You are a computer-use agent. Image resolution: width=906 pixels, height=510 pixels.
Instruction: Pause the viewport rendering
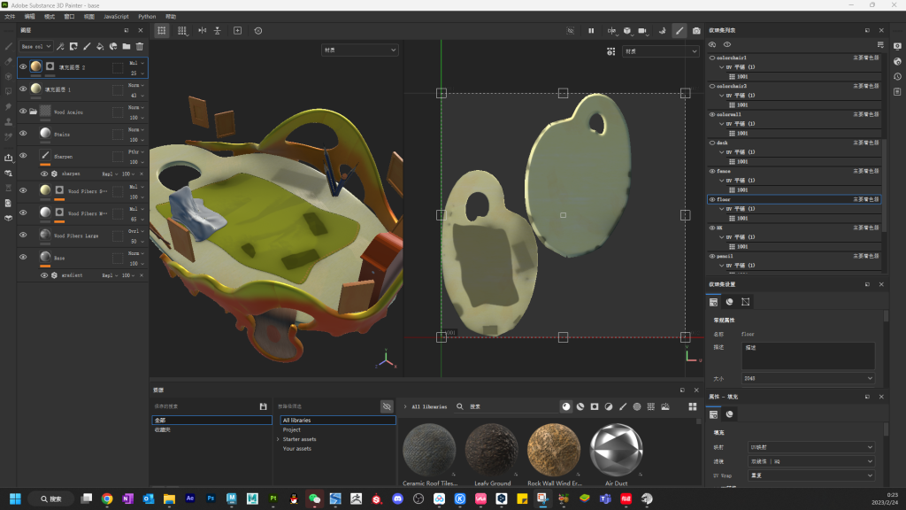591,30
